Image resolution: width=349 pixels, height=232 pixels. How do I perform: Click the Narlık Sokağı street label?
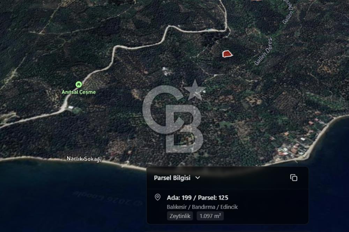click(84, 159)
